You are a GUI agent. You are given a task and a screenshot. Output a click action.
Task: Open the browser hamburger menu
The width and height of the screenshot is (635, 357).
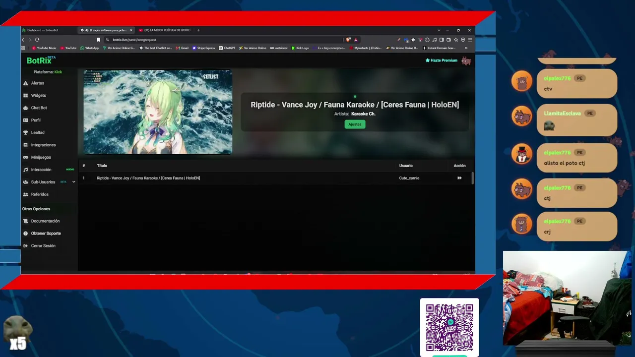pos(470,40)
